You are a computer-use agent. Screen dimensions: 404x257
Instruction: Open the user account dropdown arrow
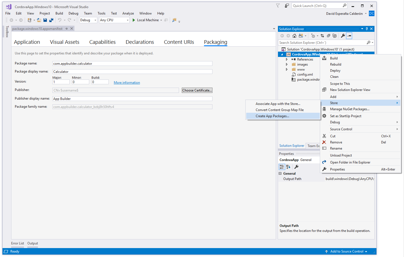[366, 14]
